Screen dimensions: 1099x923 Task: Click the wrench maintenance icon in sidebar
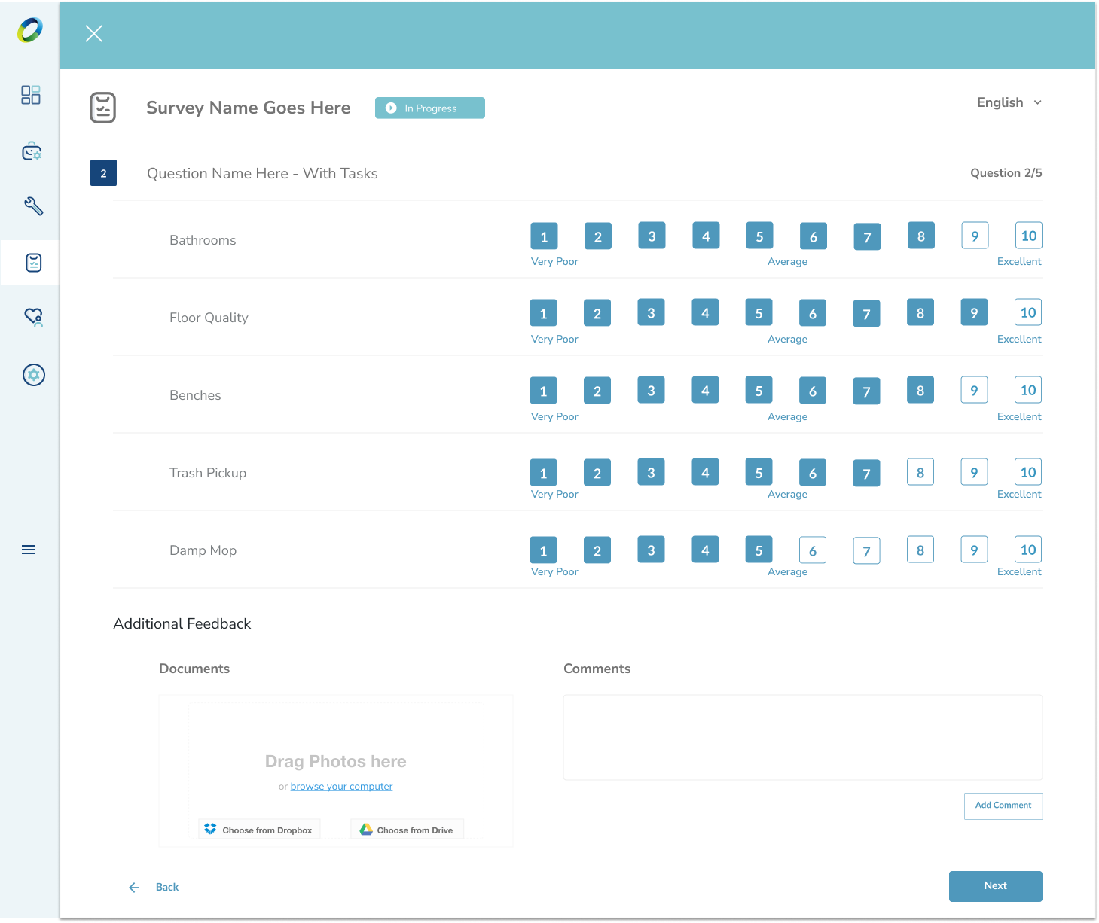coord(33,206)
